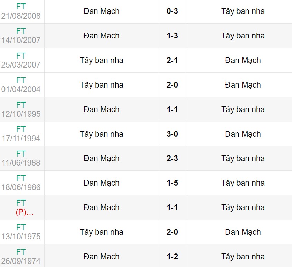Click the FT status above 26/09/1974
The height and width of the screenshot is (267, 292).
(x=21, y=252)
